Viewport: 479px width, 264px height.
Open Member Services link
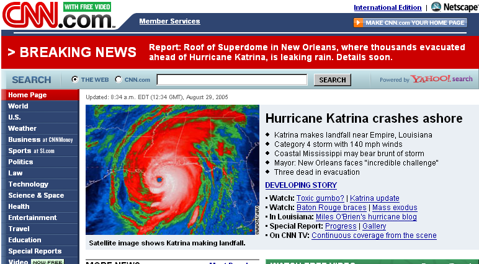click(x=169, y=21)
